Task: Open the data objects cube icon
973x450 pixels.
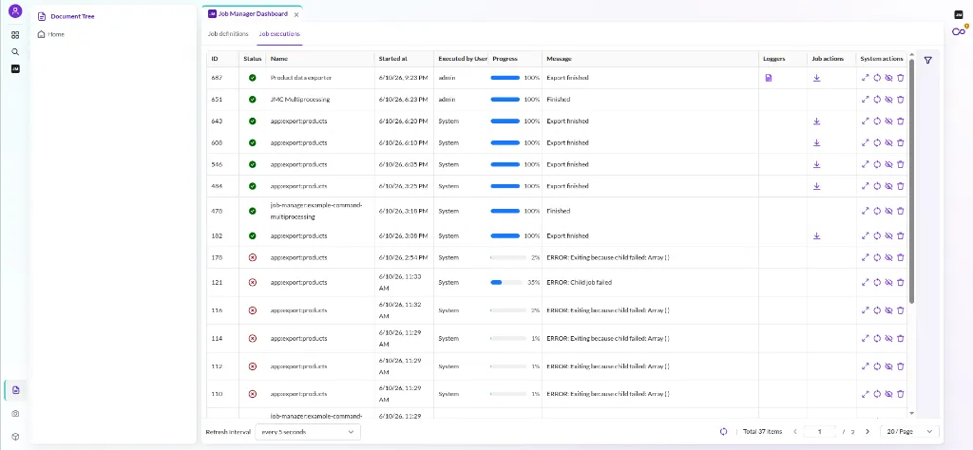Action: coord(15,437)
